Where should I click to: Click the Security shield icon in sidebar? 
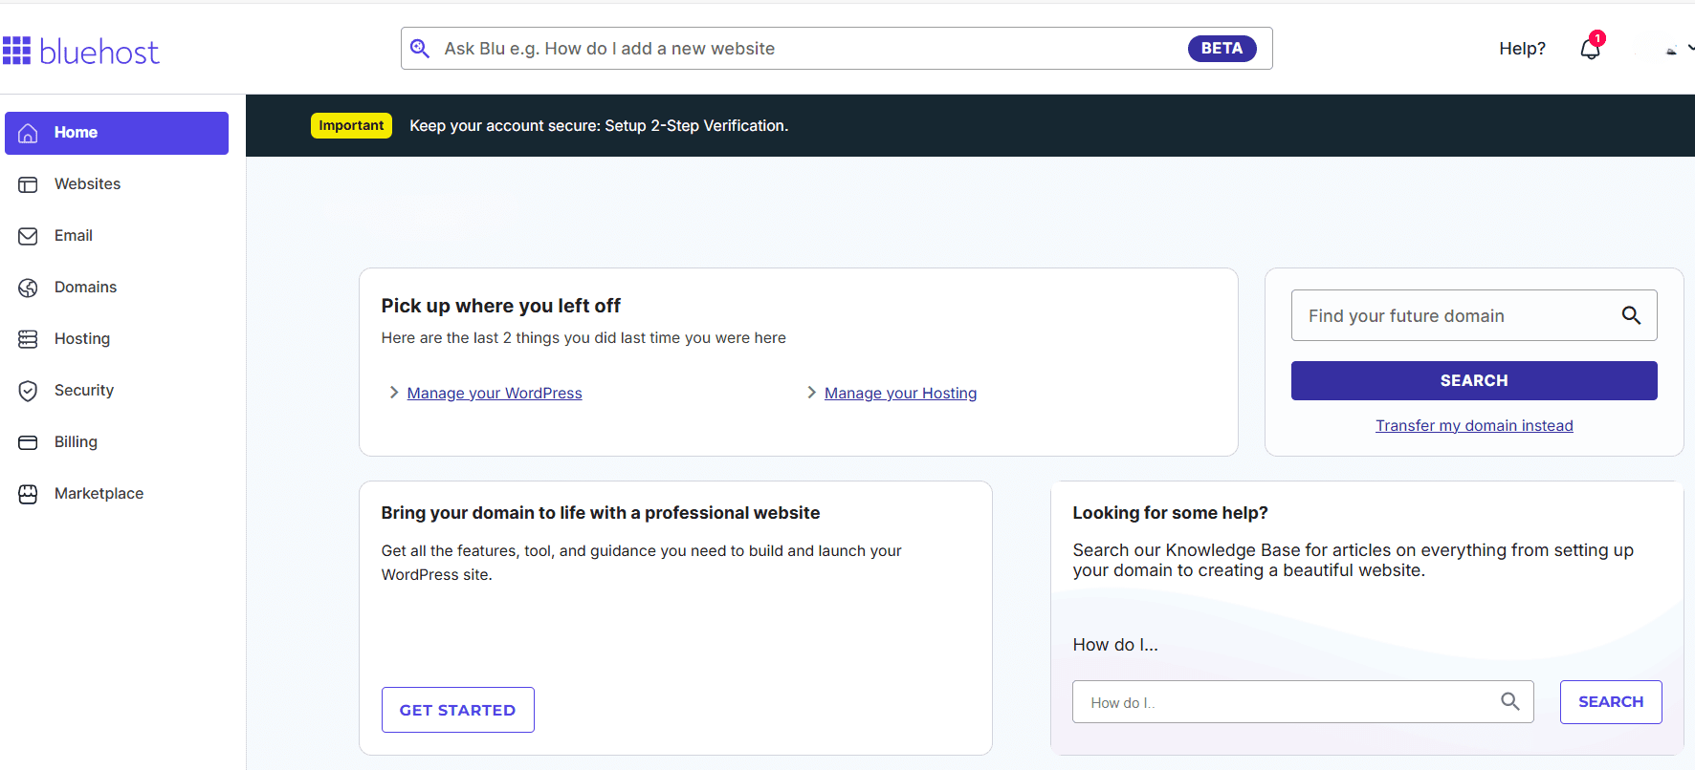point(29,391)
